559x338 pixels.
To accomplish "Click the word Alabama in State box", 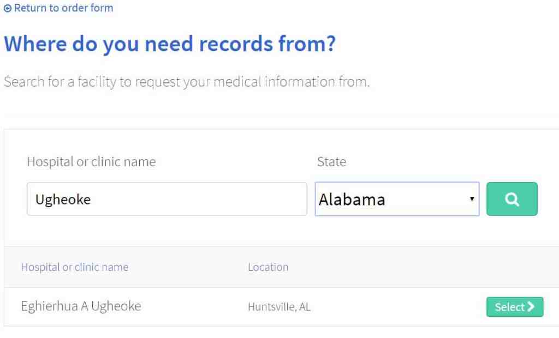I will pyautogui.click(x=352, y=200).
